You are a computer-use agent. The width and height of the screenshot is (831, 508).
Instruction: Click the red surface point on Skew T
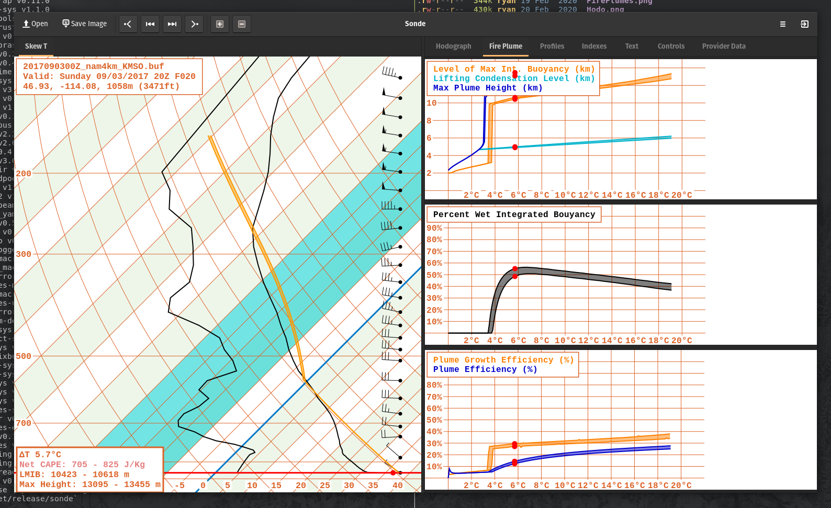393,472
